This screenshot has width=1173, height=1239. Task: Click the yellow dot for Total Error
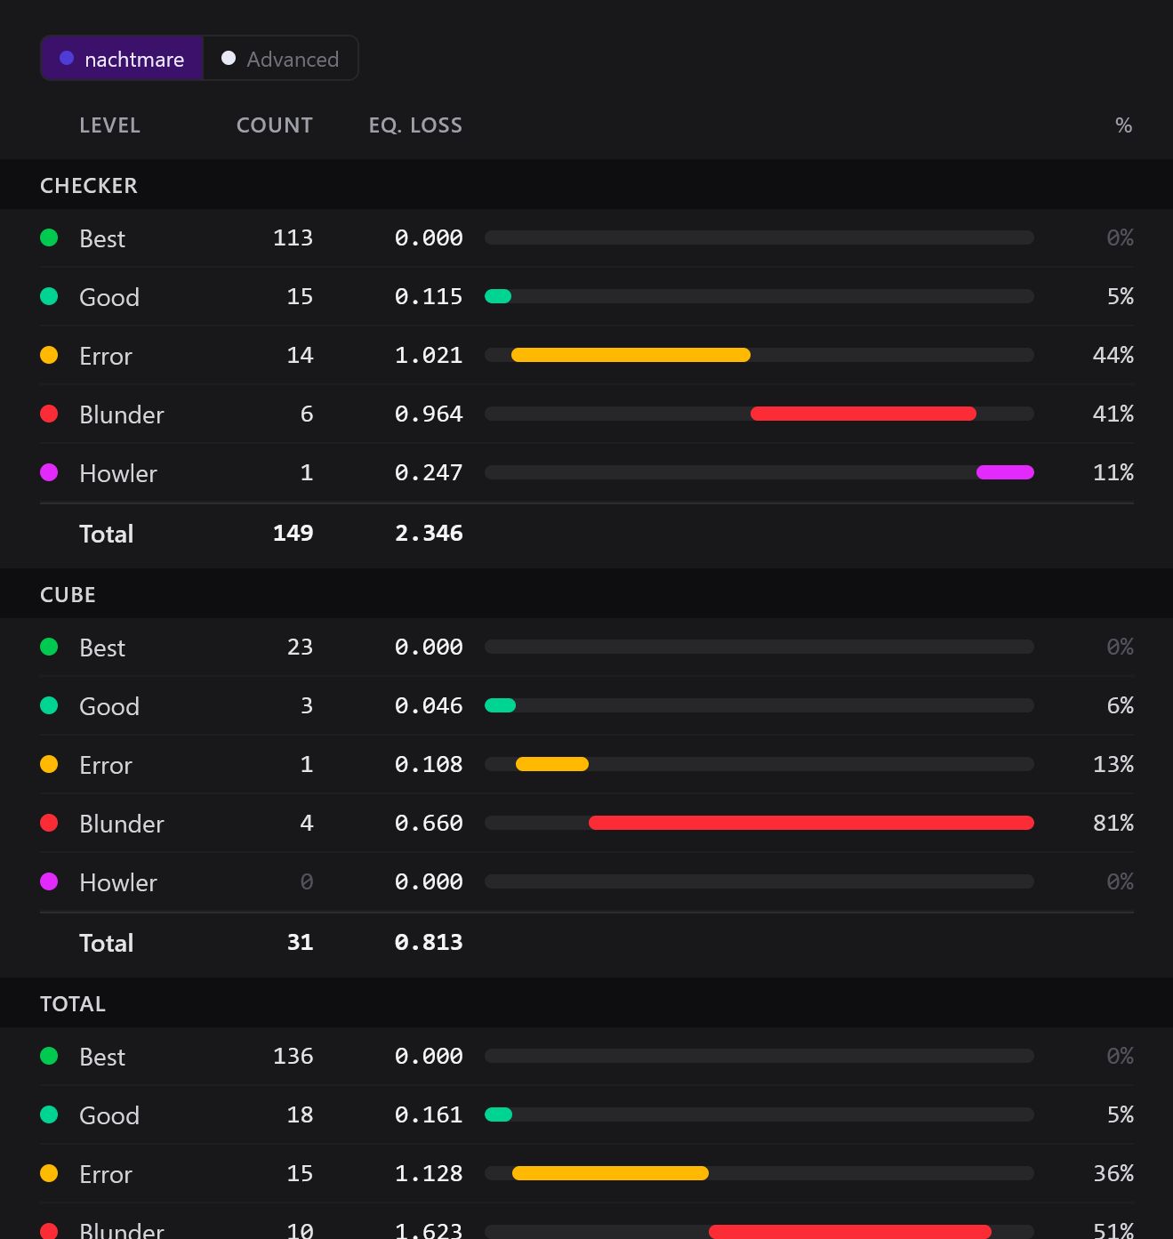[49, 1173]
